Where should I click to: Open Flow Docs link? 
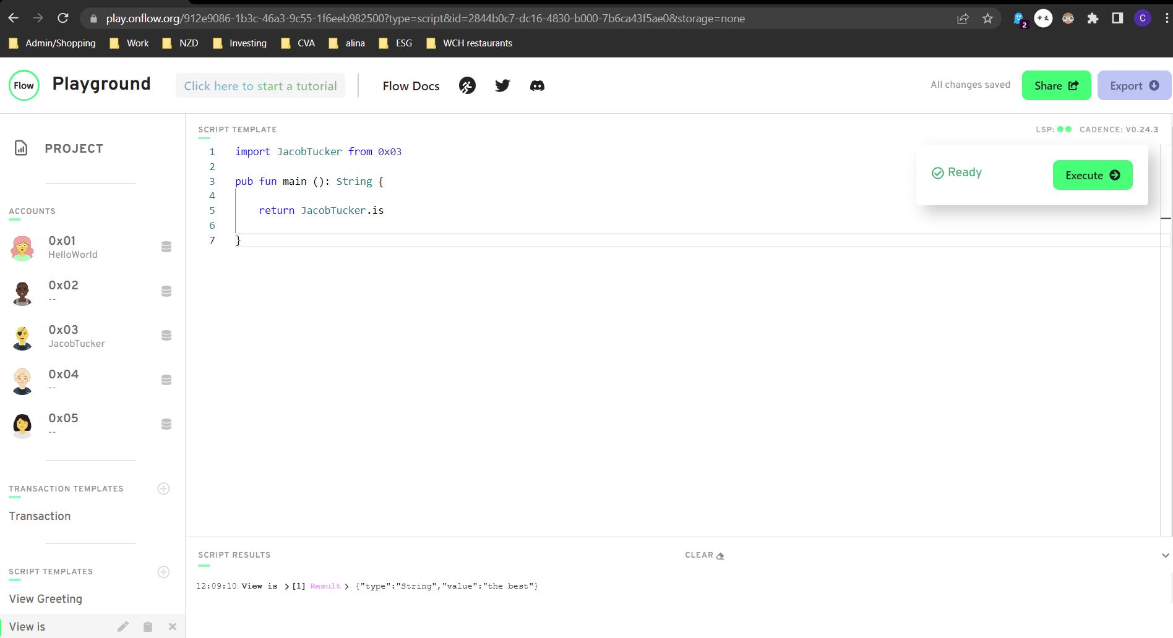tap(411, 86)
